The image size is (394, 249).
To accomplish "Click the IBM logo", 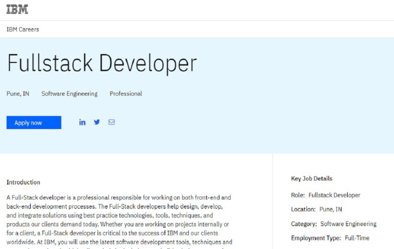I will point(17,9).
